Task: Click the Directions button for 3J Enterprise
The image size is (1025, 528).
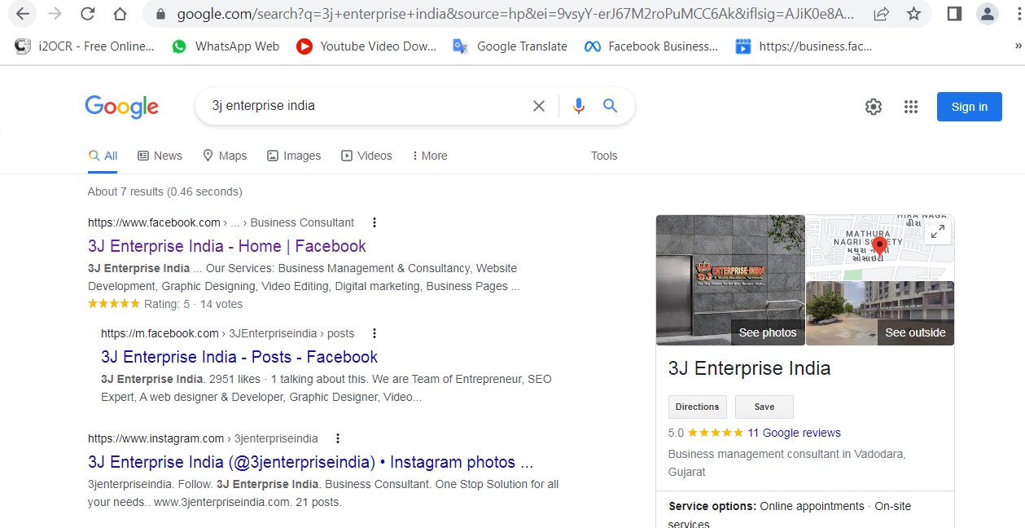Action: (x=697, y=407)
